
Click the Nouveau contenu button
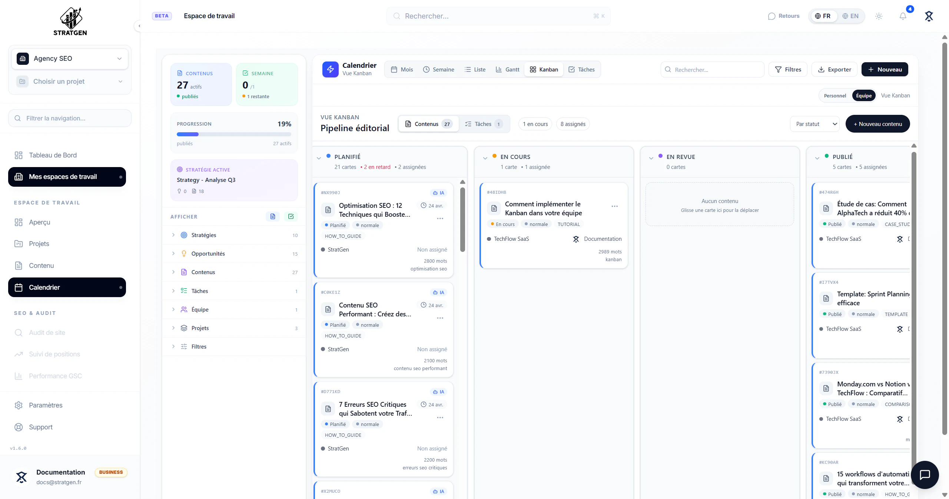[877, 124]
